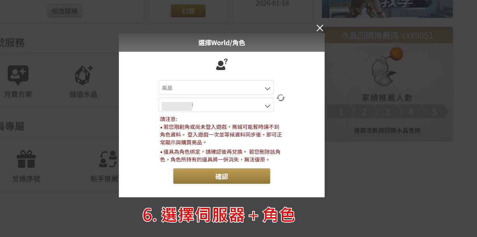The image size is (477, 237).
Task: Click the chevron arrow on World selector
Action: tap(267, 88)
